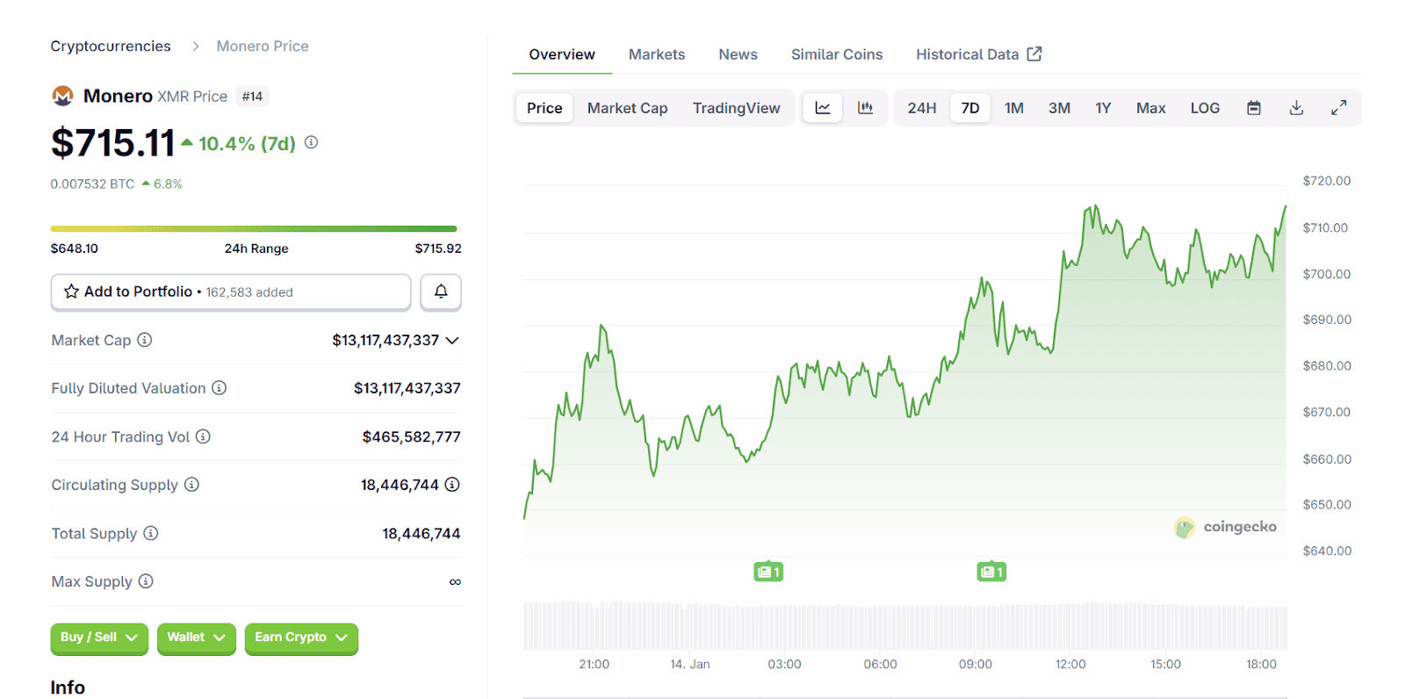1405x699 pixels.
Task: Open the Earn Crypto dropdown
Action: coord(301,638)
